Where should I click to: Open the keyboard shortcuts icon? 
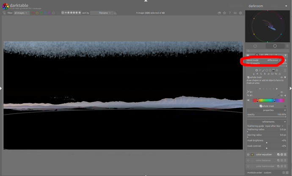[235, 13]
